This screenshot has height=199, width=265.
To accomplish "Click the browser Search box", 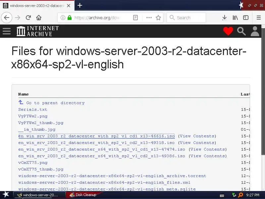I will 186,18.
